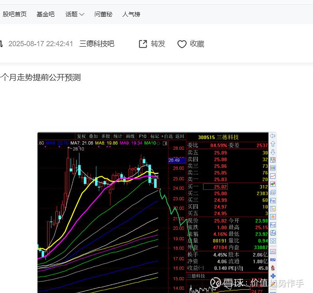This screenshot has height=293, width=313.
Task: Toggle the panel layout icon beside MA10
Action: click(165, 143)
